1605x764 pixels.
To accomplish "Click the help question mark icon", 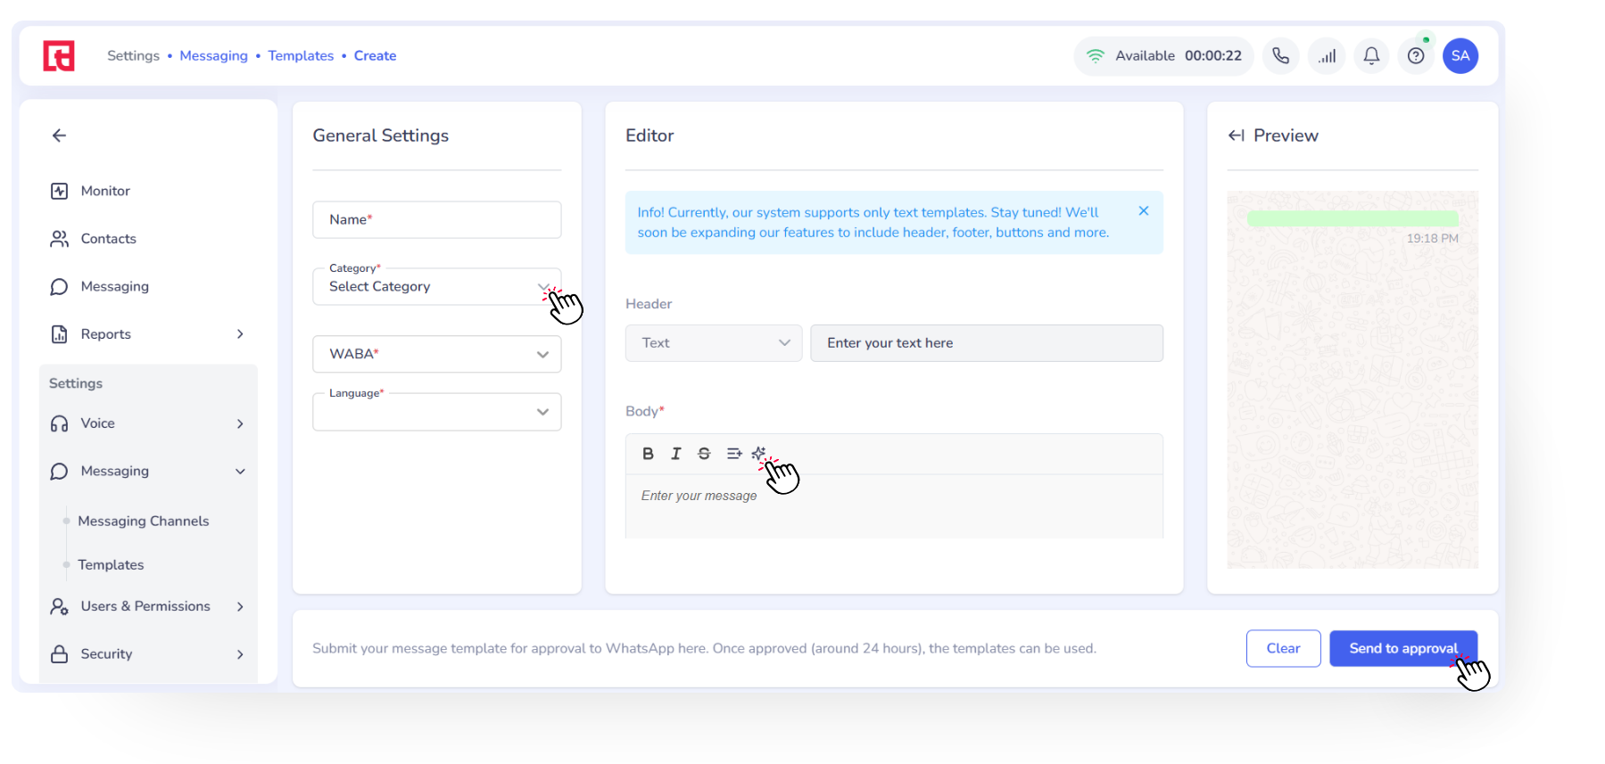I will [1416, 56].
